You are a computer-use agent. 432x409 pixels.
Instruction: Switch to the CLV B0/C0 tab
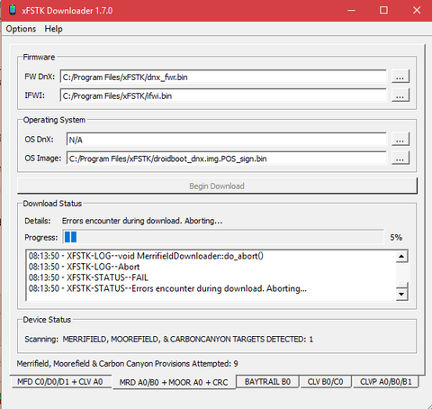coord(325,382)
